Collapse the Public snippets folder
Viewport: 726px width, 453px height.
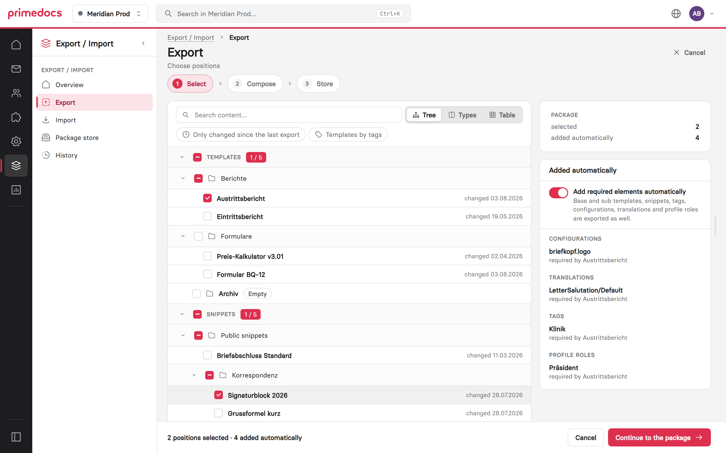point(183,335)
